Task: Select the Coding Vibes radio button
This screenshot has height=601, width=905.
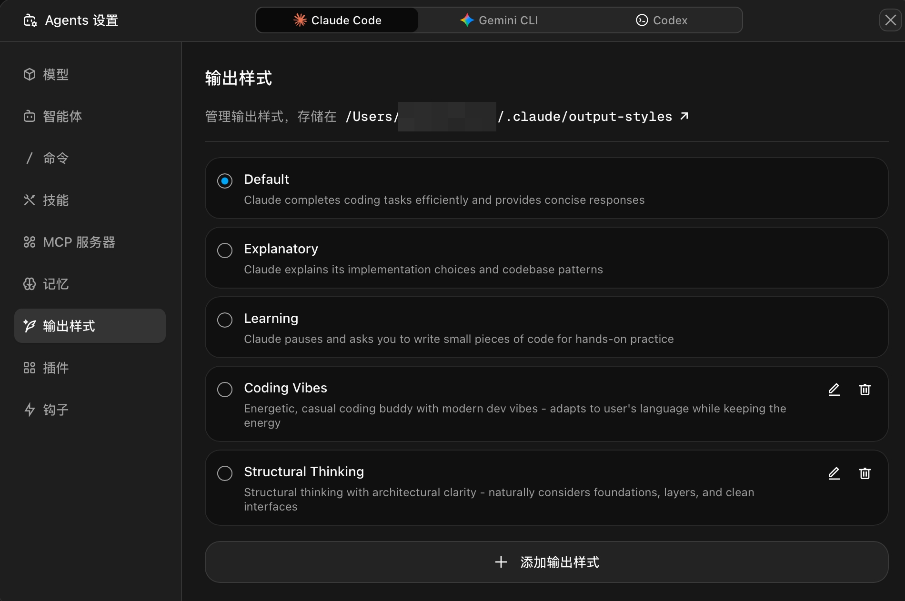Action: point(225,390)
